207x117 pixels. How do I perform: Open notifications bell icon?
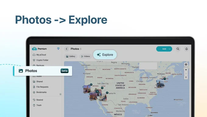(x=186, y=49)
